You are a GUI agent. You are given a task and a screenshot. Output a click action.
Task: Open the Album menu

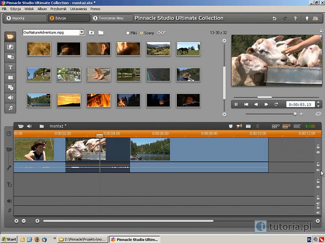pos(42,9)
